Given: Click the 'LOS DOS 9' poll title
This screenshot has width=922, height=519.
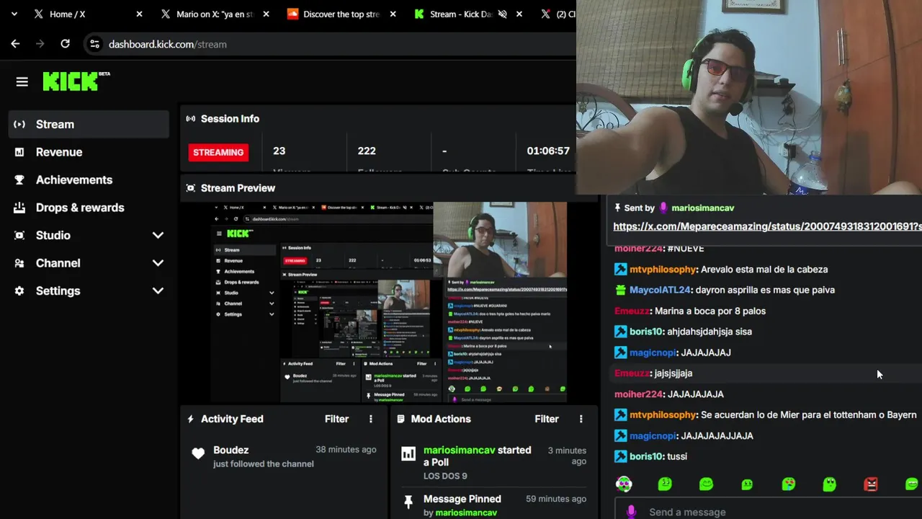Looking at the screenshot, I should point(445,476).
